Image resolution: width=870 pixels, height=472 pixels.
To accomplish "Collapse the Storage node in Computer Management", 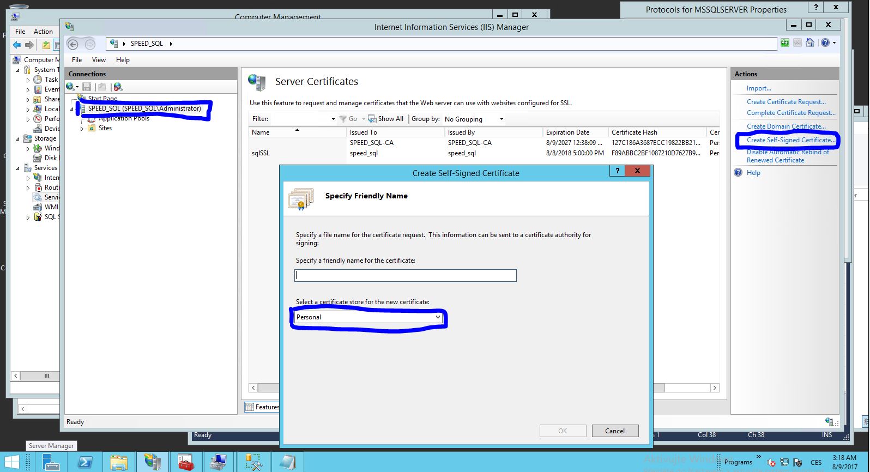I will tap(17, 139).
